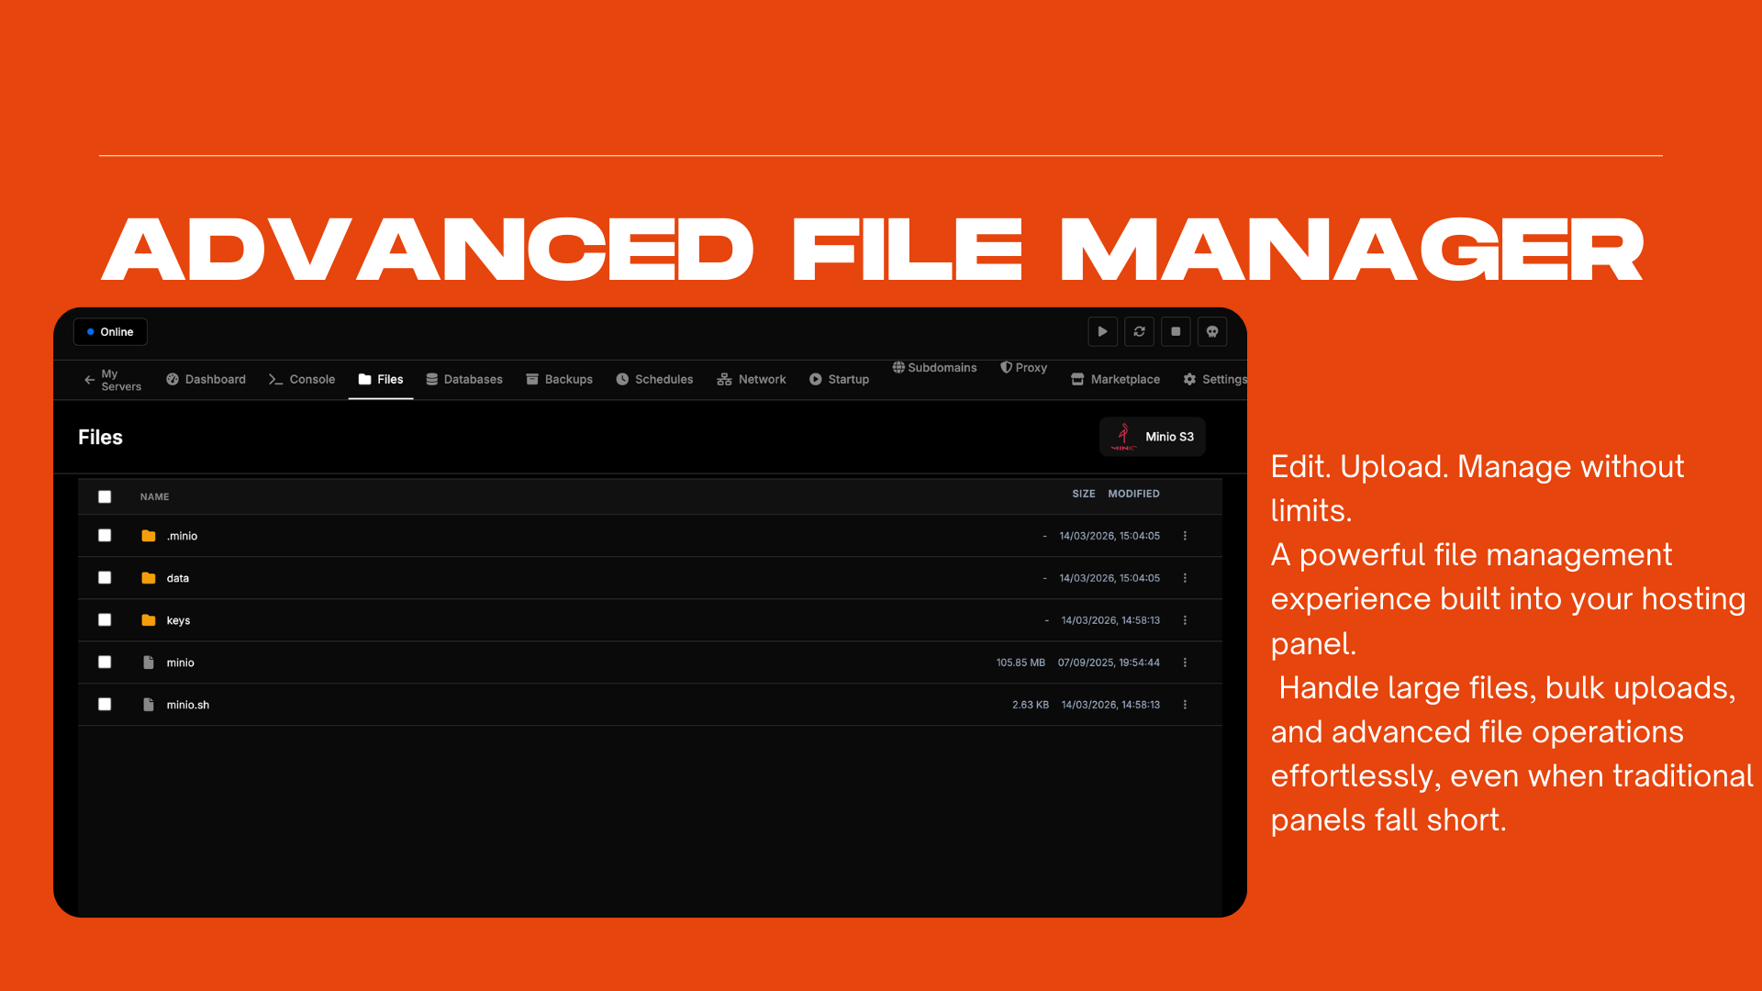Click the Minio S3 flamingo logo
This screenshot has height=991, width=1762.
pos(1123,437)
